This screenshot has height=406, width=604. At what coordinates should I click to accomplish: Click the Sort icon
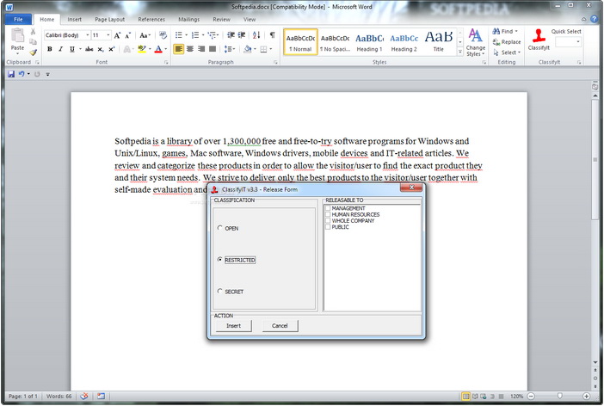[x=256, y=35]
